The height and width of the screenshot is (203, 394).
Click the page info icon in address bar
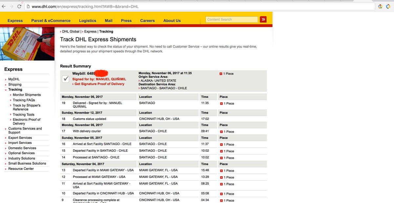28,7
